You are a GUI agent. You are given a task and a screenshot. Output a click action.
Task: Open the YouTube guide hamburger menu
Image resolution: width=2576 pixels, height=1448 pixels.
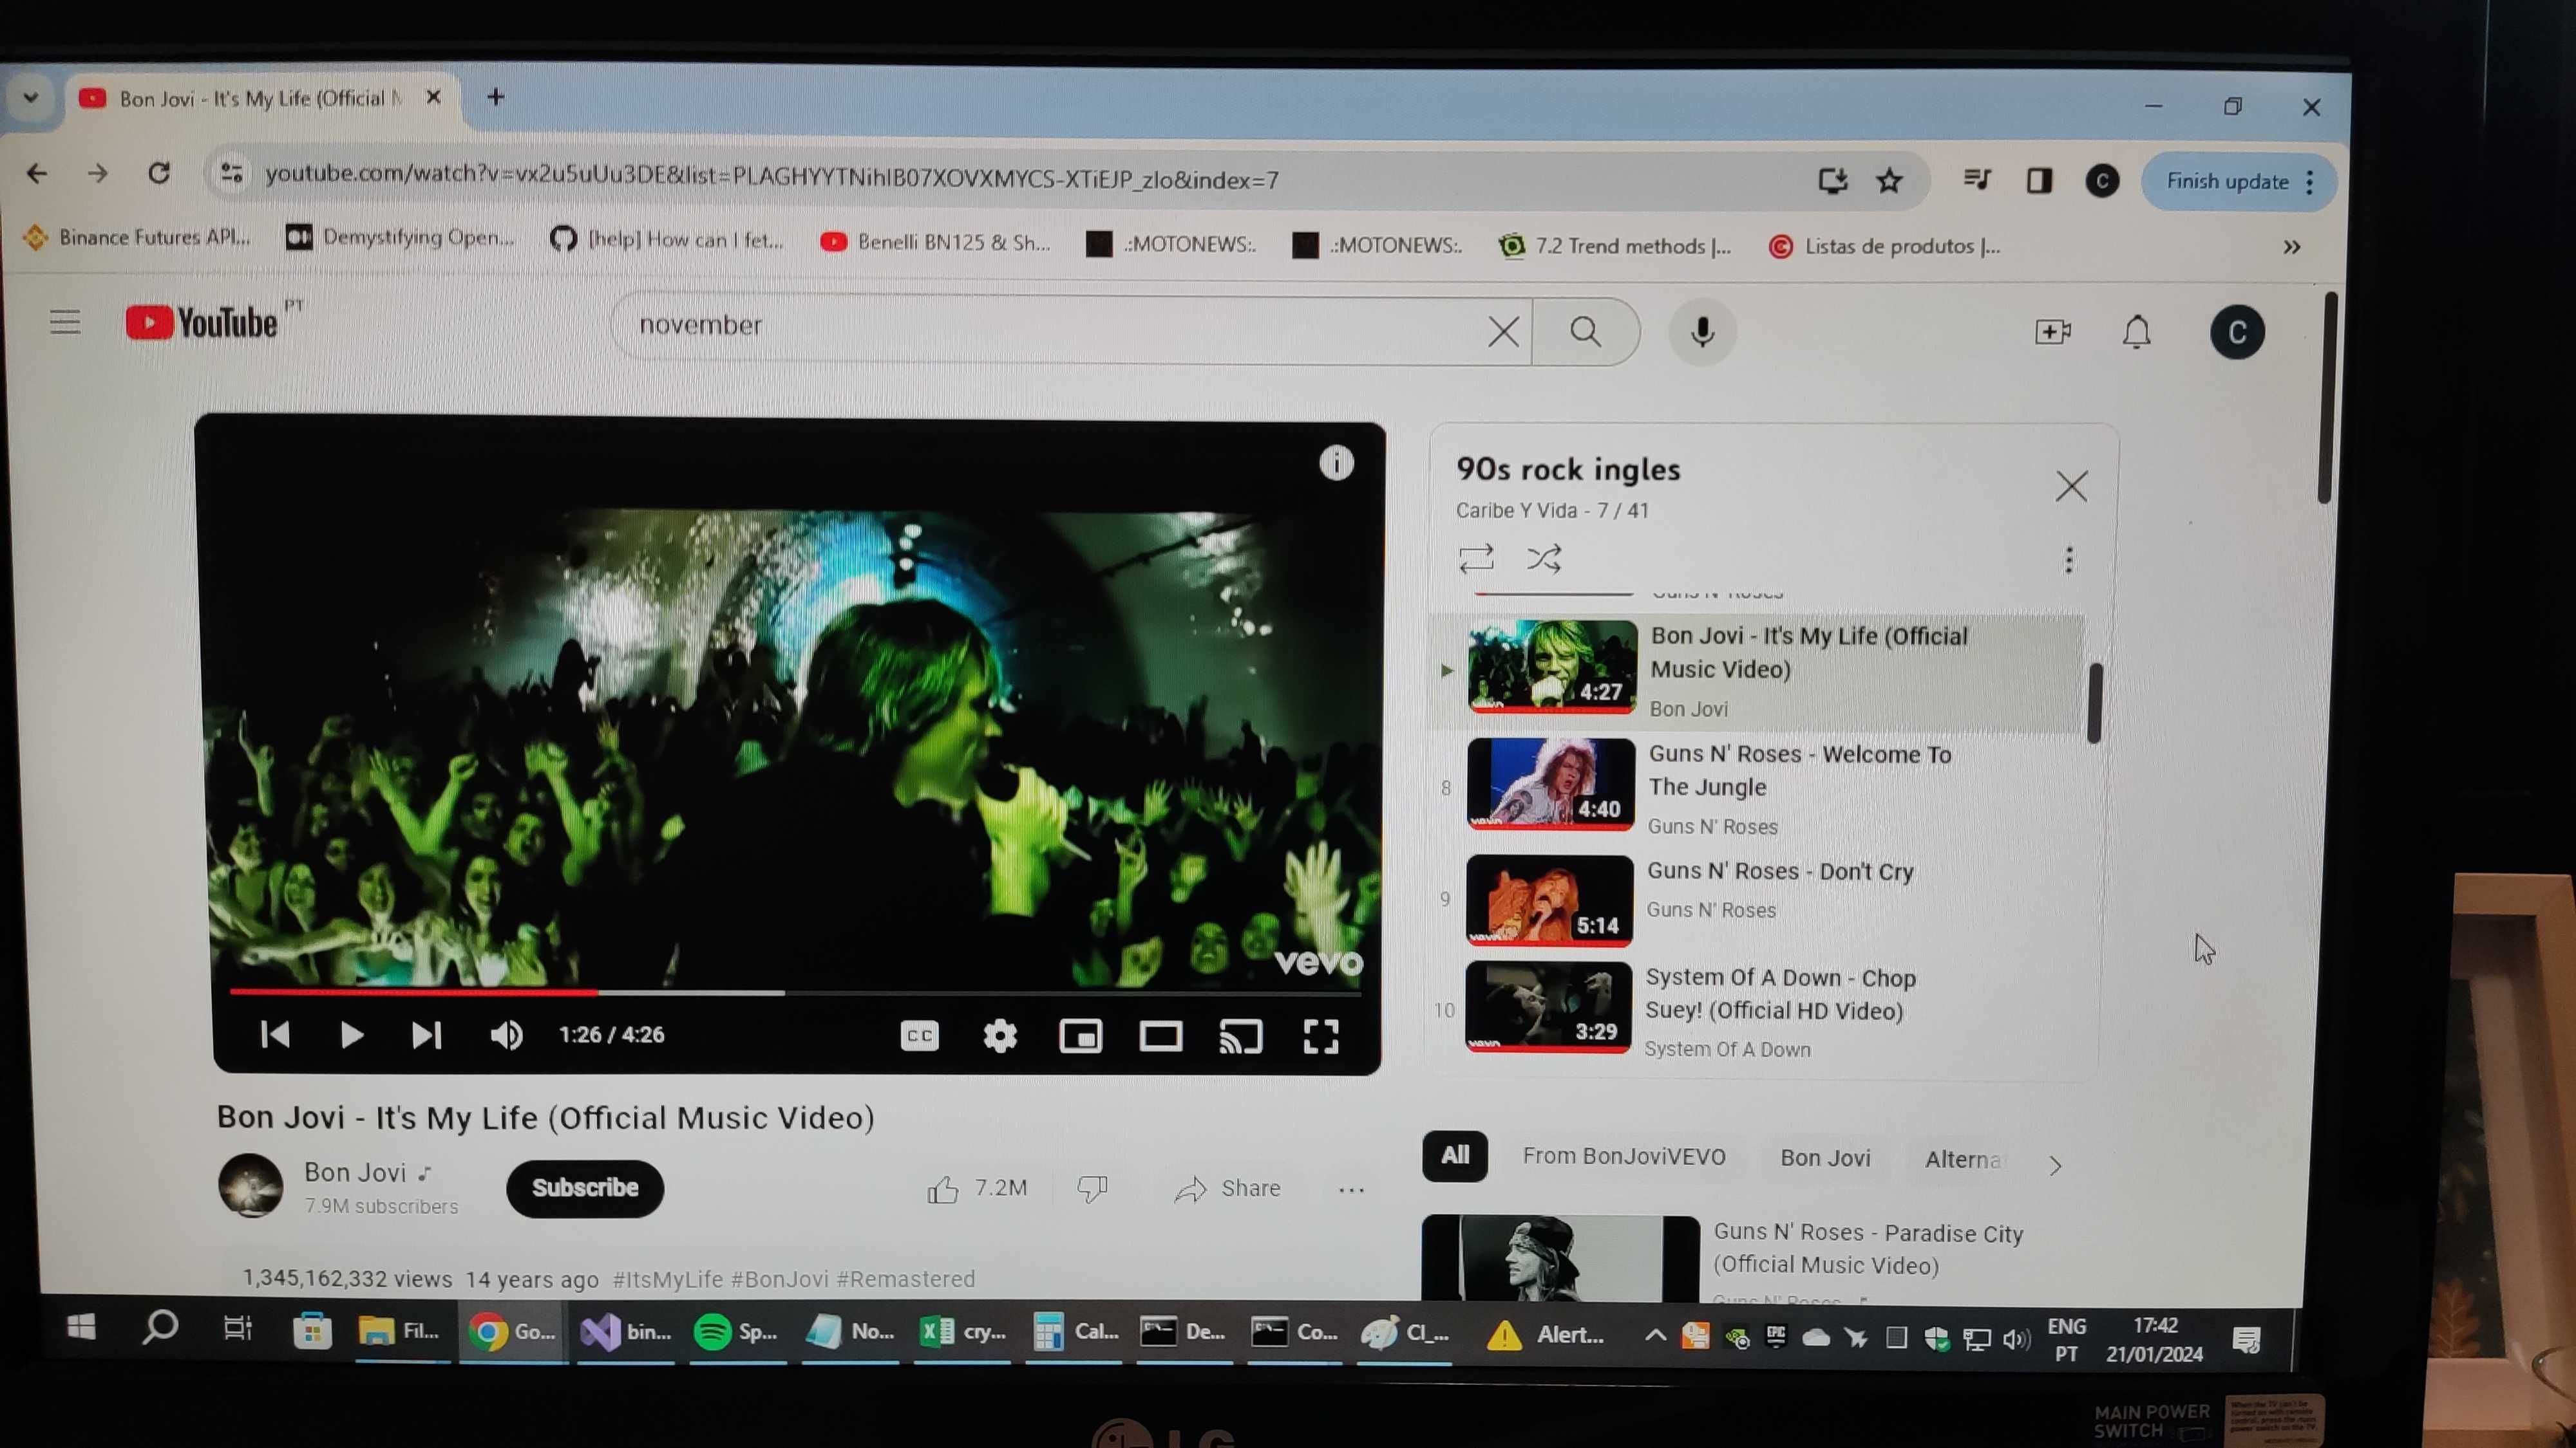pyautogui.click(x=66, y=322)
